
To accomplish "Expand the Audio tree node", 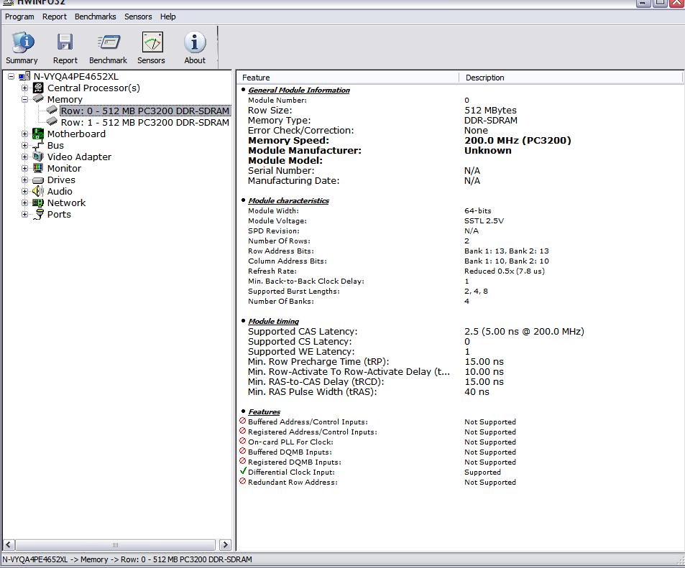I will coord(25,191).
